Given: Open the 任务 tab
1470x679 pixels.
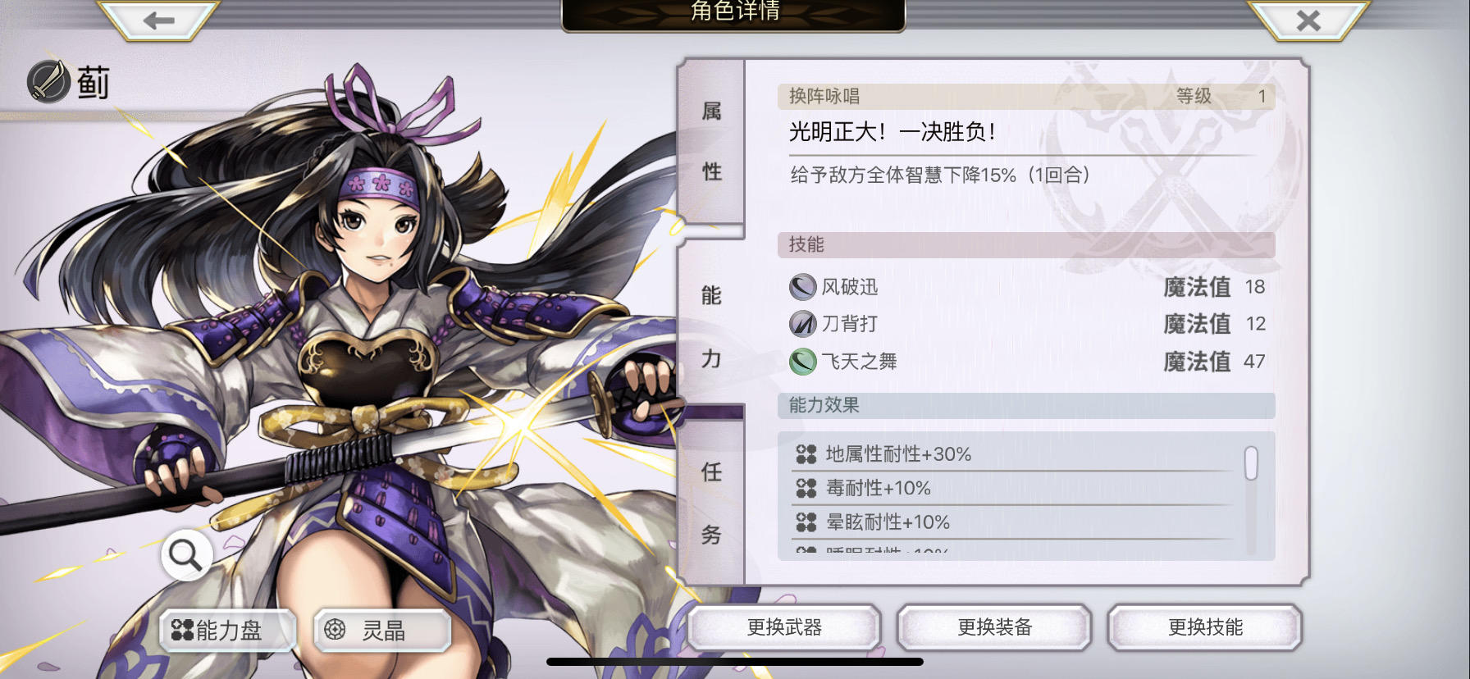Looking at the screenshot, I should tap(711, 503).
